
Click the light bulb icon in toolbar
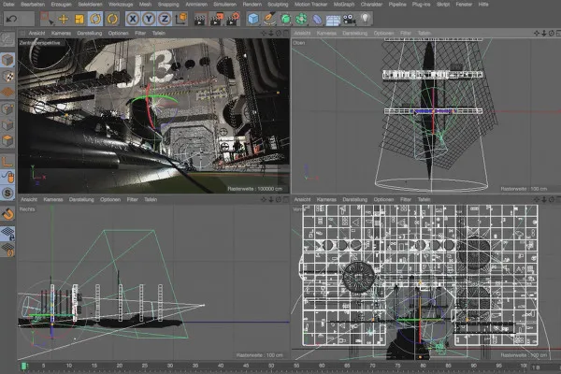[x=366, y=18]
